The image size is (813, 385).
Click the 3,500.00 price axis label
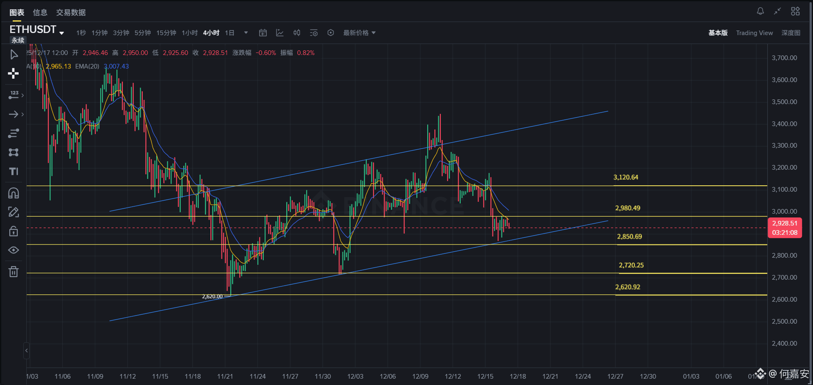(784, 102)
